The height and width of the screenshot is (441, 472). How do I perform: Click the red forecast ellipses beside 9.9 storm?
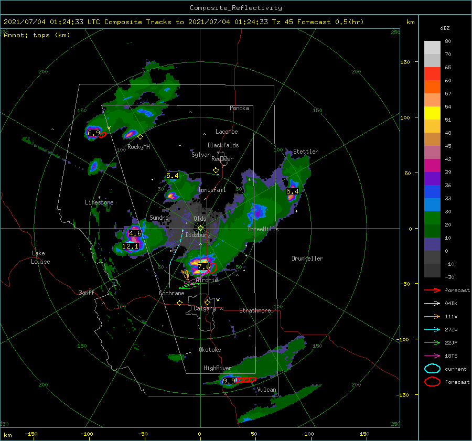pos(246,380)
